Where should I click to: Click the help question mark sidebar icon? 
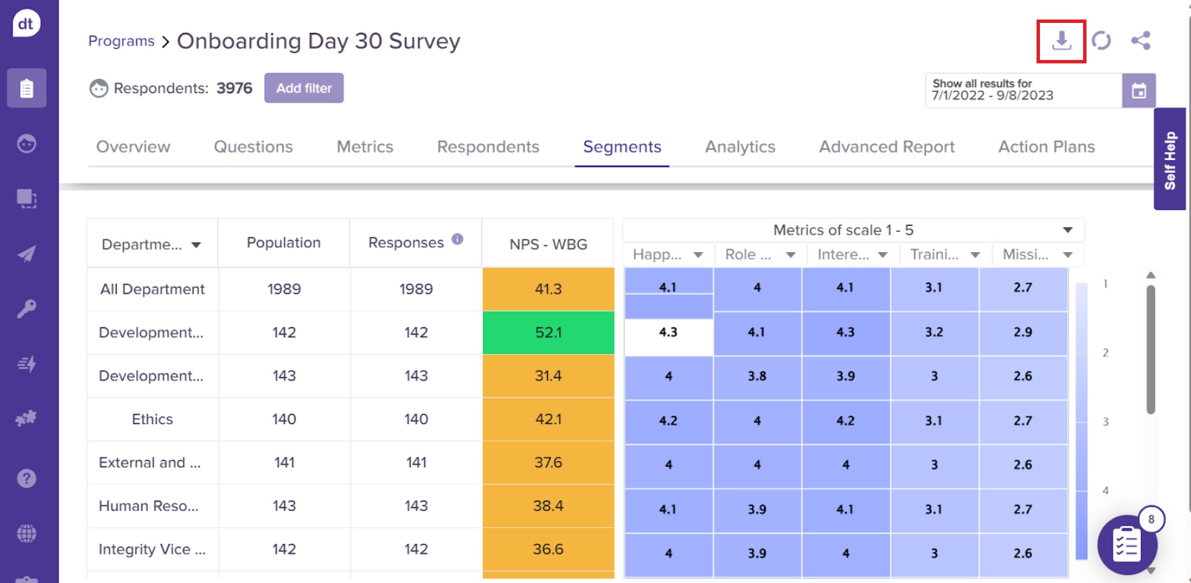(x=26, y=479)
